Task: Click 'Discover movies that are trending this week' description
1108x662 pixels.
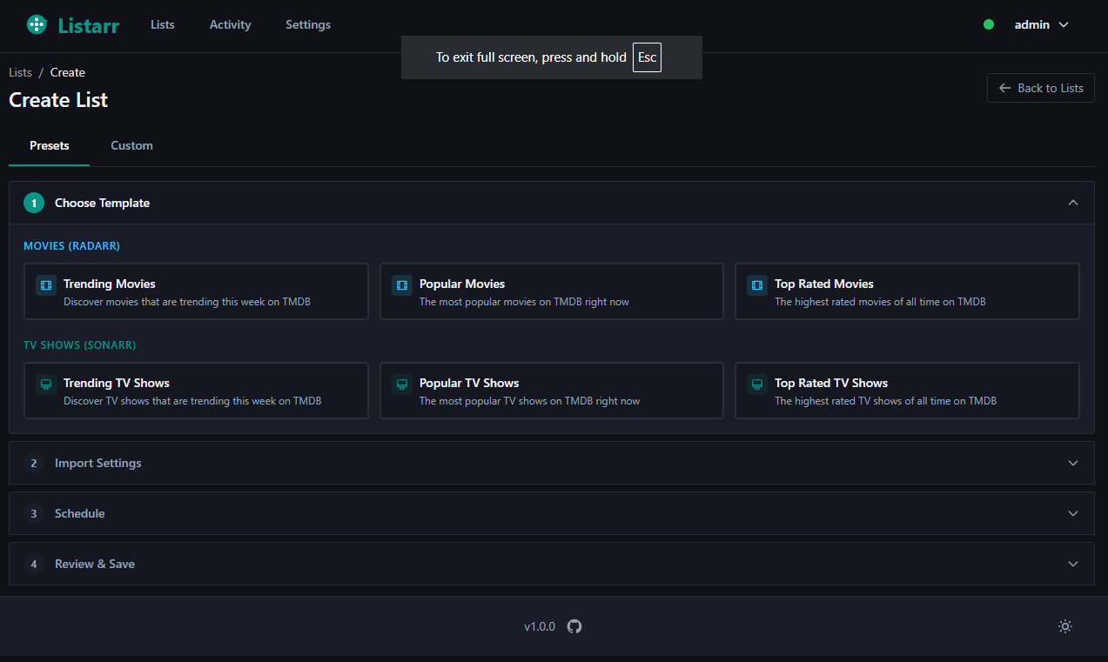Action: [x=187, y=302]
